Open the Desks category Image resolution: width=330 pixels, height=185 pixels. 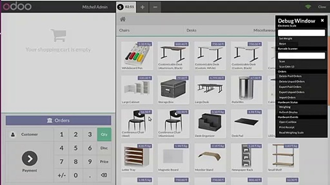[191, 30]
